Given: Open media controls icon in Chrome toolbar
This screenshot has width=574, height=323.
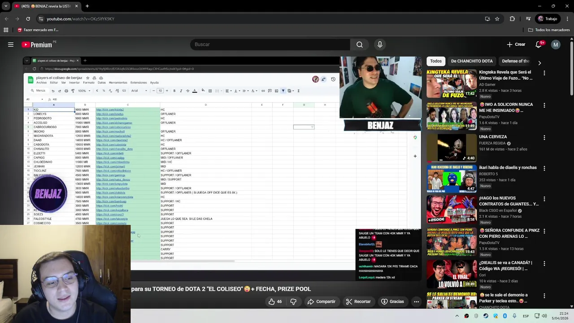Looking at the screenshot, I should pyautogui.click(x=528, y=19).
